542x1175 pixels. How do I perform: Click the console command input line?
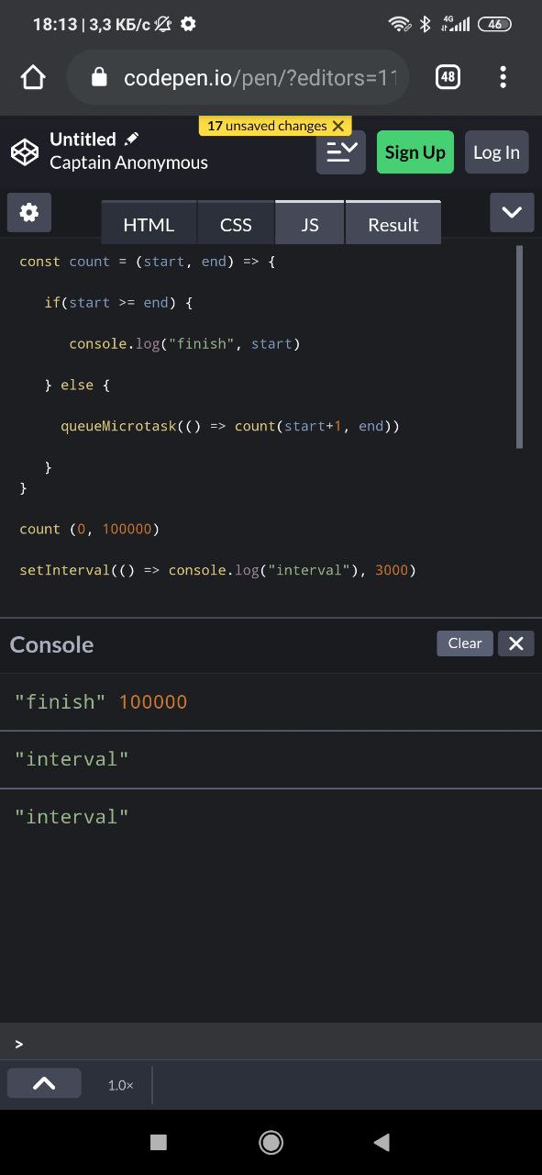coord(271,1043)
